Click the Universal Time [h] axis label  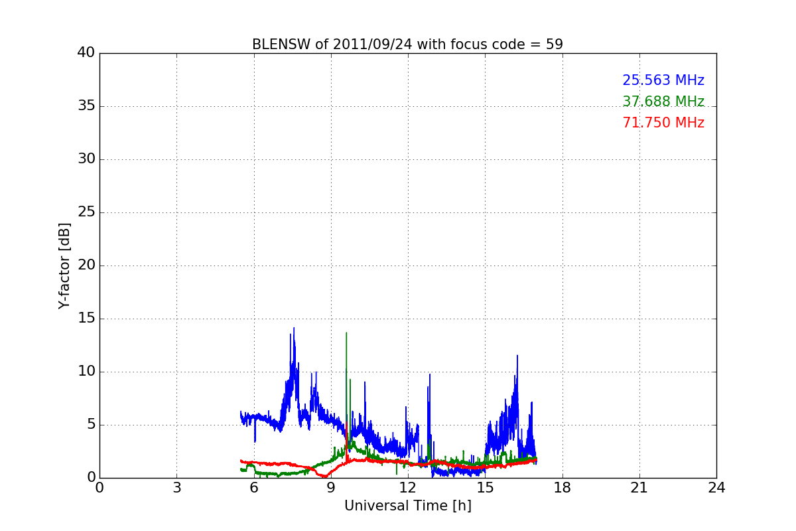tap(407, 506)
